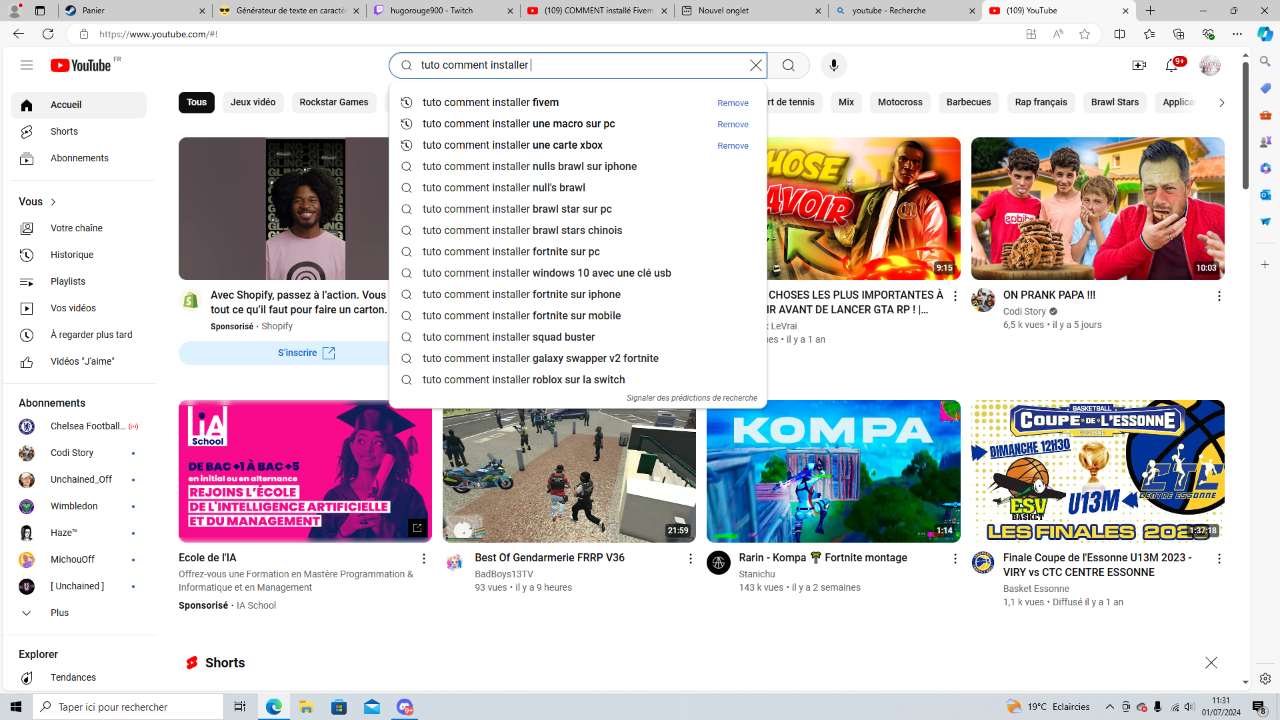Open Chelsea Football subscription channel
1280x720 pixels.
tap(79, 427)
